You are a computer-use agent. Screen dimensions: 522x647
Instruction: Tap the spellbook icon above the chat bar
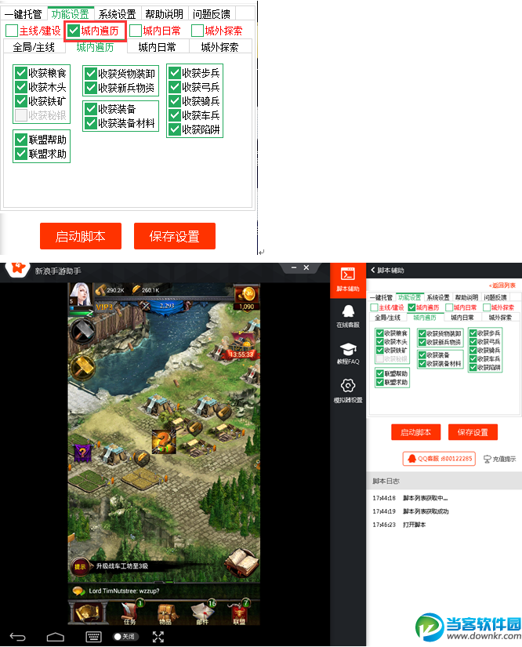pyautogui.click(x=241, y=562)
